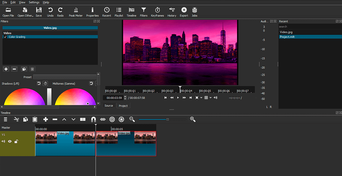Split clip at playhead in timeline
The image size is (342, 176).
[83, 120]
